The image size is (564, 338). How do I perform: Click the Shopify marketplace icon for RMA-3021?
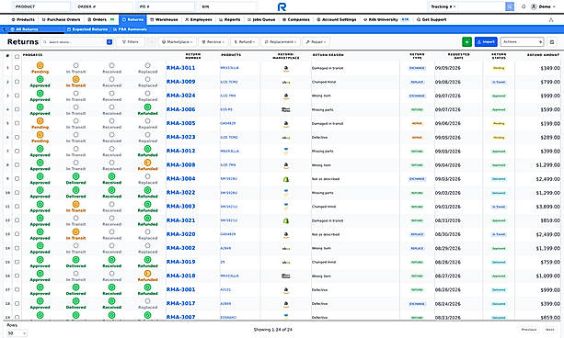tap(286, 220)
